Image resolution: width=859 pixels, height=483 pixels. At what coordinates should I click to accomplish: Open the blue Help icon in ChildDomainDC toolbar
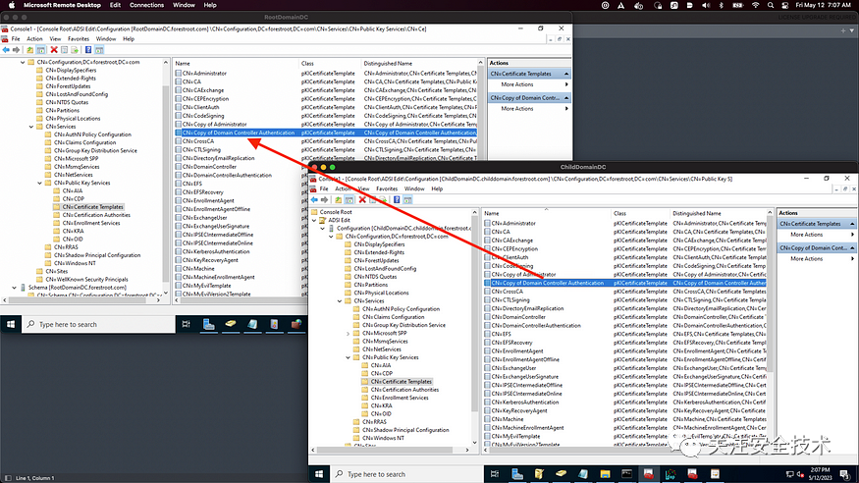pos(397,200)
